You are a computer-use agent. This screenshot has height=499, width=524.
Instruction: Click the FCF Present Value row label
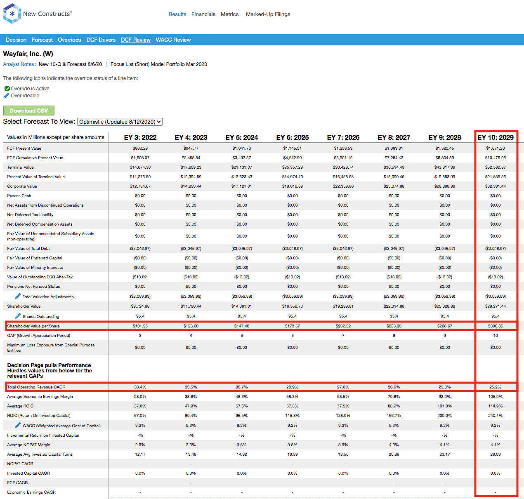[x=24, y=148]
